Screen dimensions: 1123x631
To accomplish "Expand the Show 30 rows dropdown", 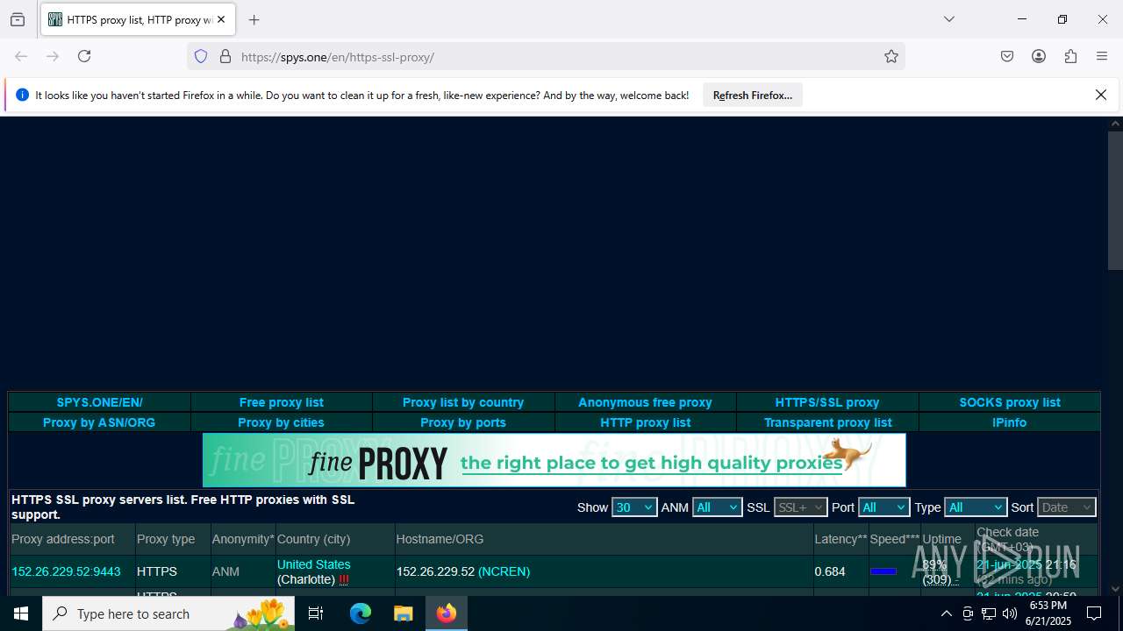I will click(x=634, y=507).
